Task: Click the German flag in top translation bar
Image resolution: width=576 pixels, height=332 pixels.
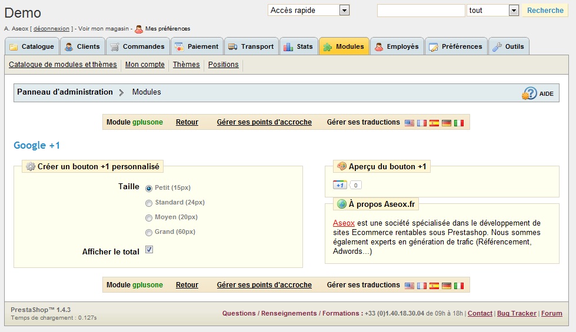Action: tap(447, 123)
